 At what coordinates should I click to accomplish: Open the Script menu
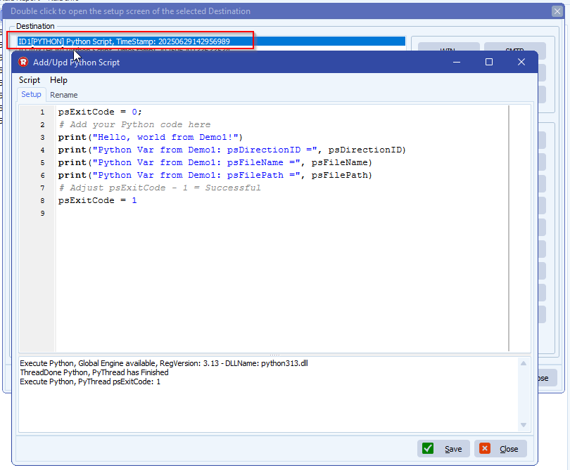(30, 80)
